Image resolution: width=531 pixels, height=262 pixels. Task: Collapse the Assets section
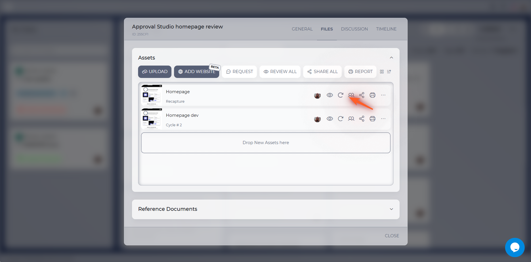391,58
